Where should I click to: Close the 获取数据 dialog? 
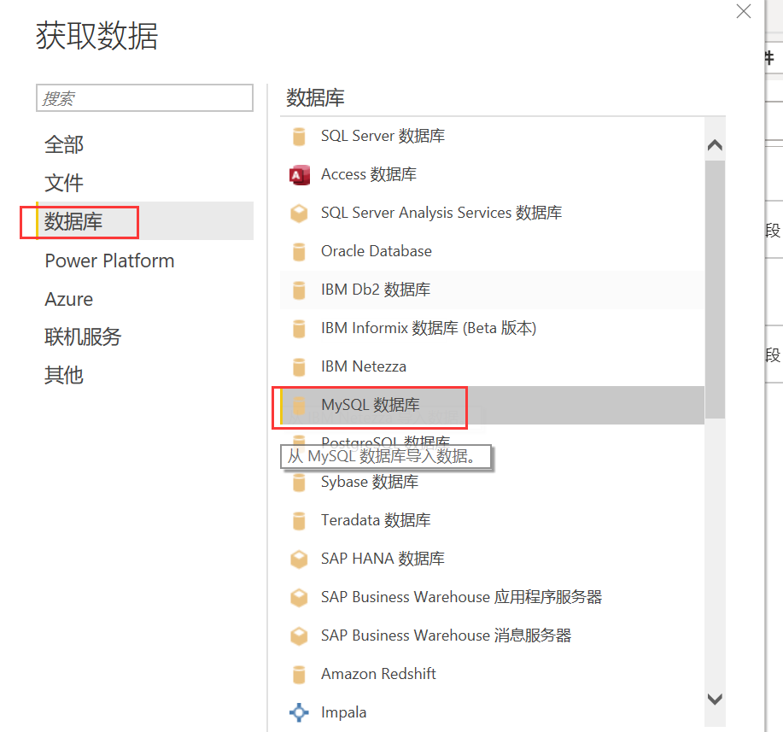click(744, 11)
